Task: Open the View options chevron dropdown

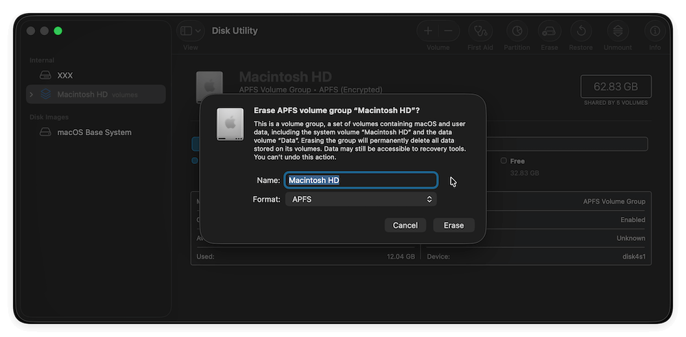Action: (198, 31)
